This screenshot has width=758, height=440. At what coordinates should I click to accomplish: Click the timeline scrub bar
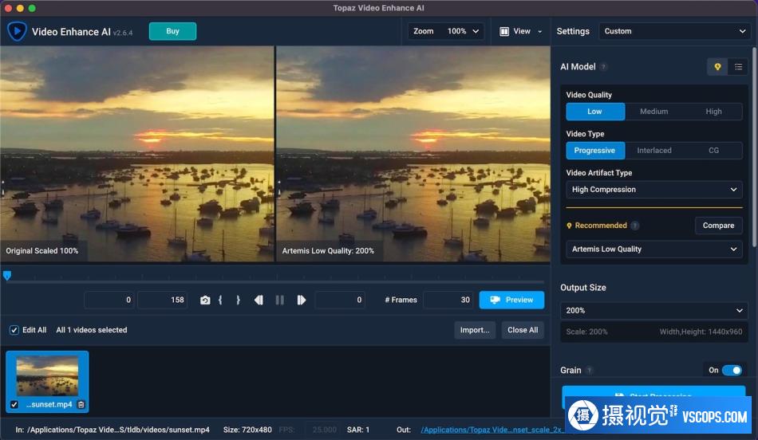275,281
